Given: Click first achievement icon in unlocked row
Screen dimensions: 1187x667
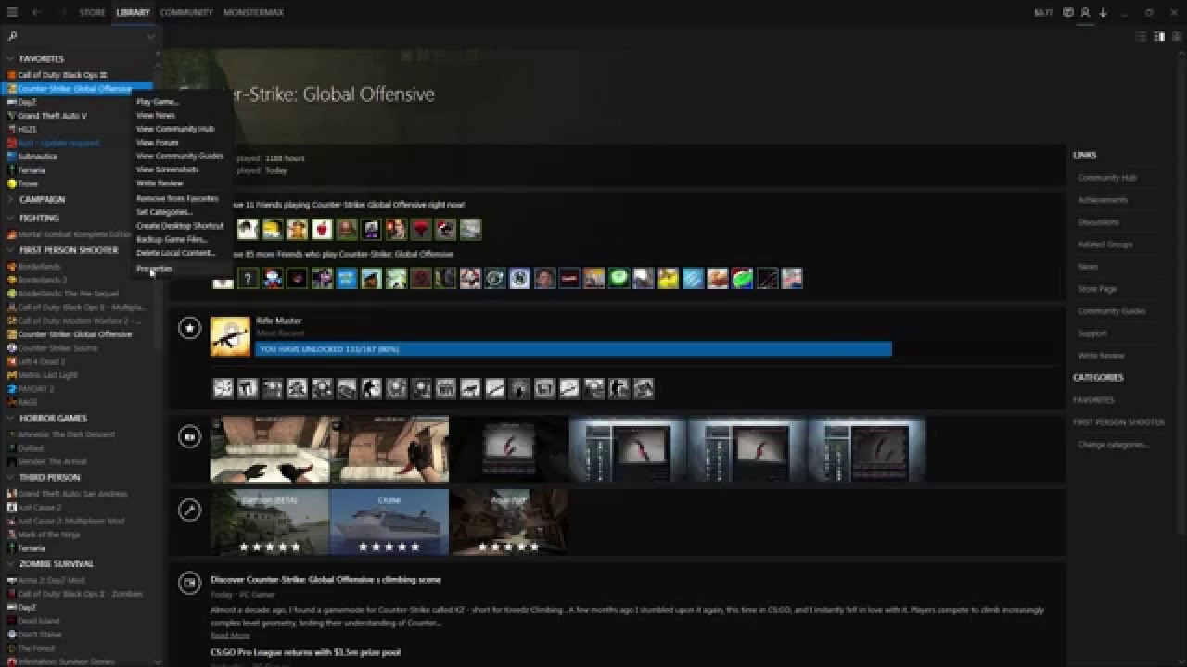Looking at the screenshot, I should pos(223,388).
